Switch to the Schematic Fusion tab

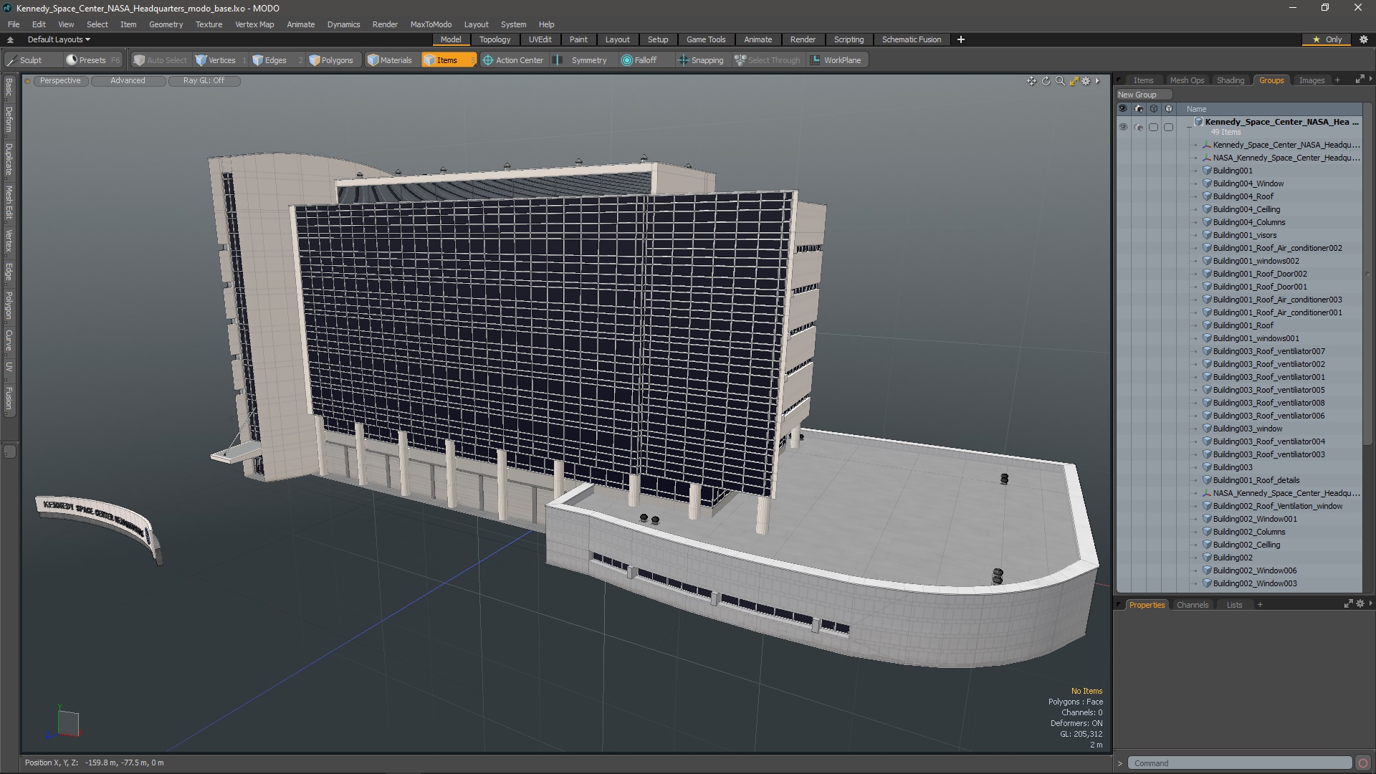click(911, 39)
